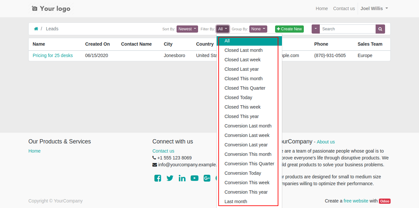
Task: Choose the Conversion This Quarter filter
Action: (x=249, y=164)
